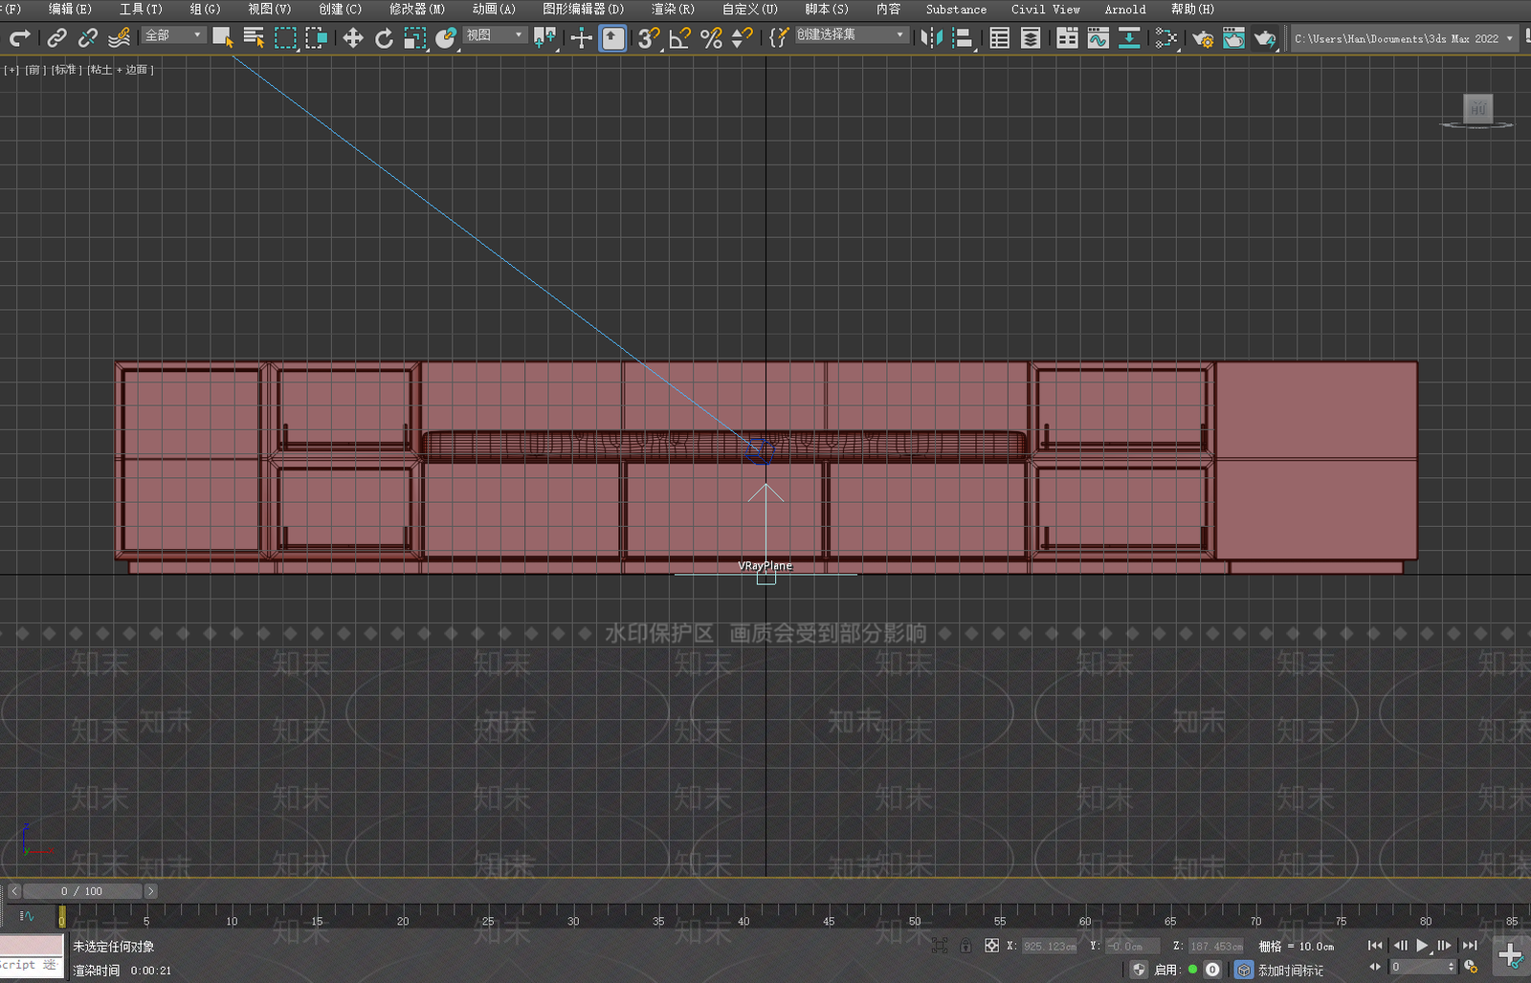Open the Schematic View icon

point(1129,38)
